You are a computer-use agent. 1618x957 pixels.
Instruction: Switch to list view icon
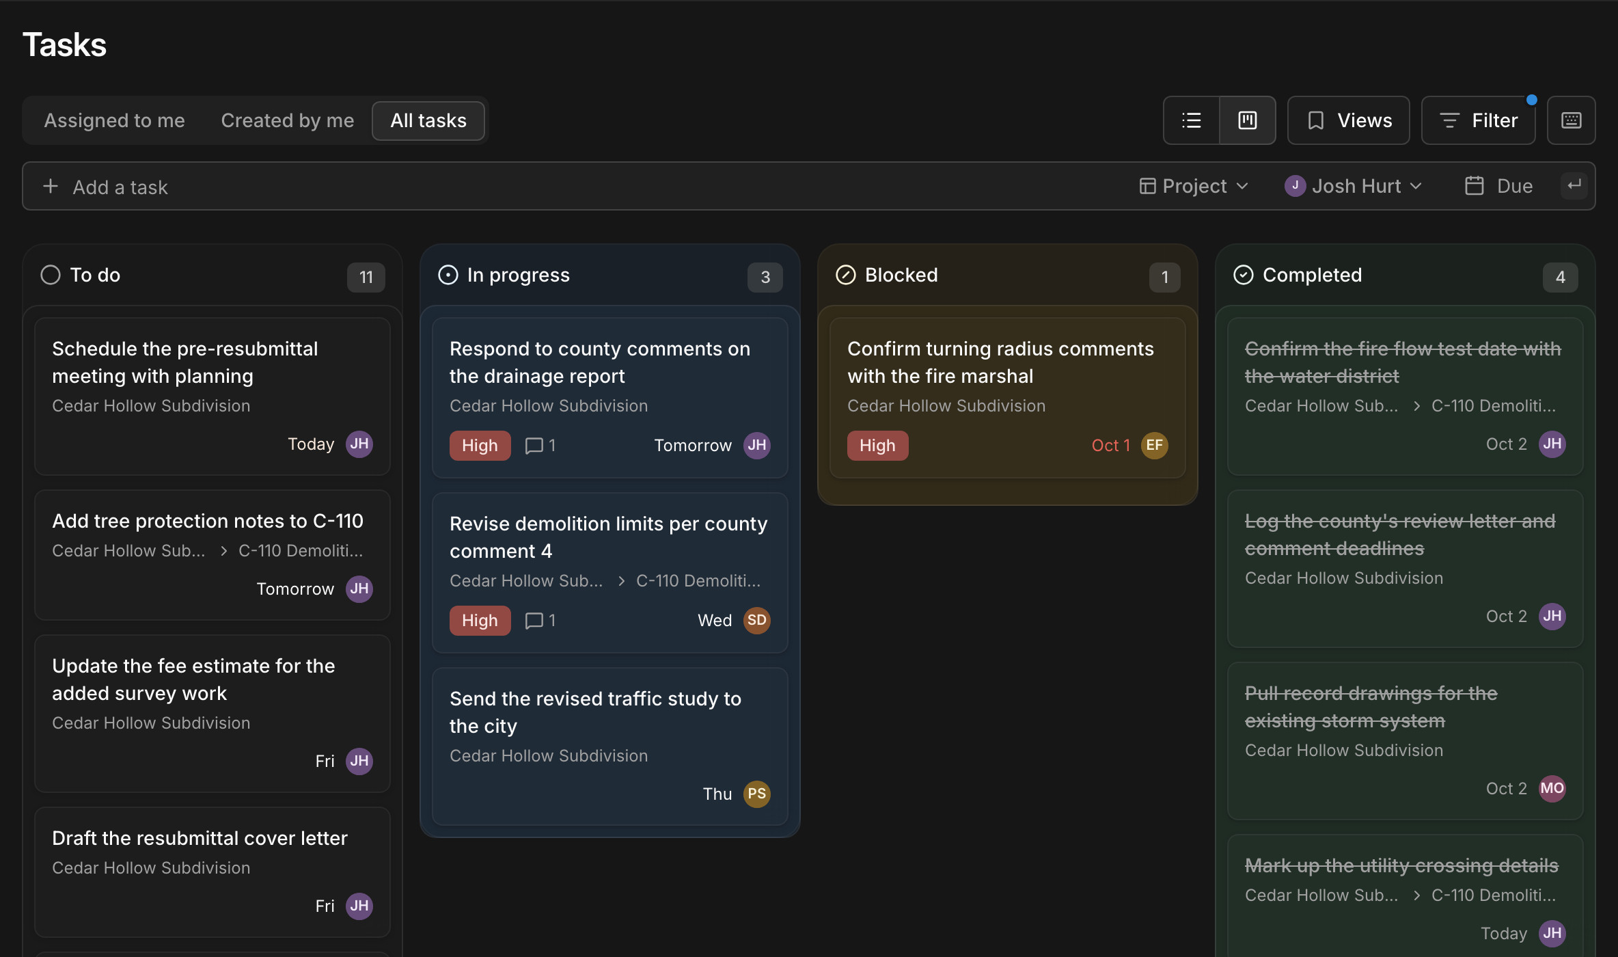[1192, 120]
